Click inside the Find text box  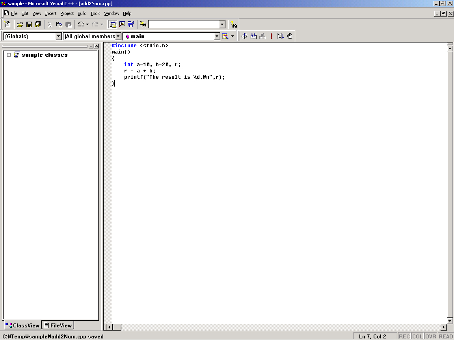tap(184, 24)
